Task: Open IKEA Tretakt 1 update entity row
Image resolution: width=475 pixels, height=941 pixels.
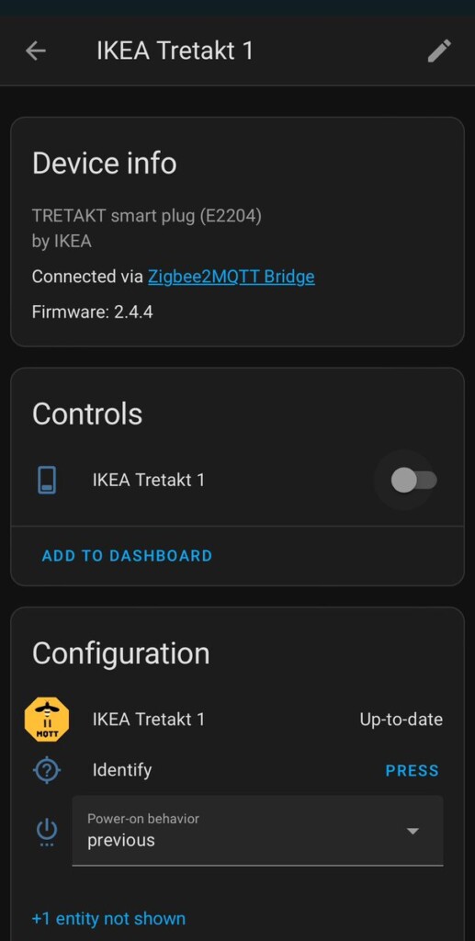Action: point(237,719)
